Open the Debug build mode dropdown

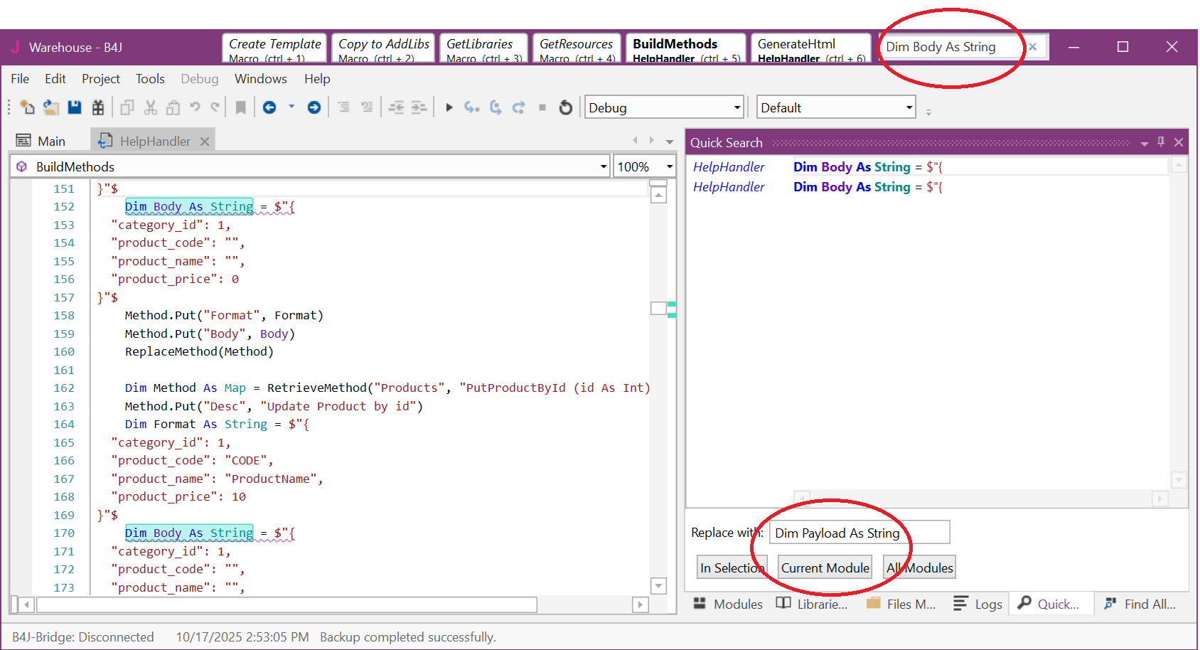[x=736, y=108]
